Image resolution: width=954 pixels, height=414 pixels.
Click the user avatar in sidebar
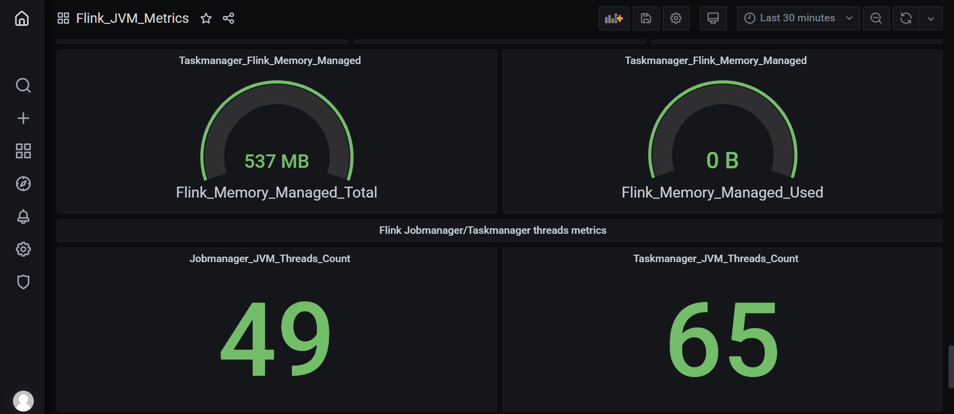pyautogui.click(x=23, y=401)
